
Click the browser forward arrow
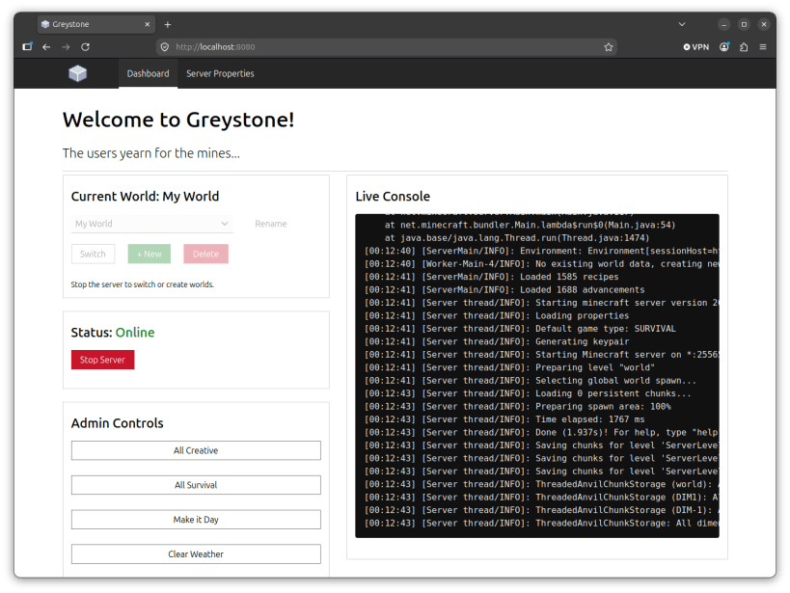66,47
